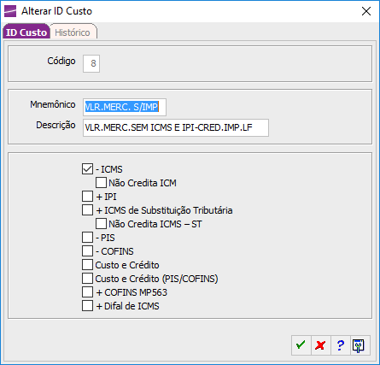
Task: Tick the + Difal de ICMS checkbox
Action: 87,306
